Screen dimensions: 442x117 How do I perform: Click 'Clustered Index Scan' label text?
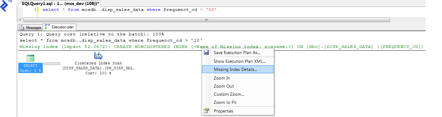point(98,63)
